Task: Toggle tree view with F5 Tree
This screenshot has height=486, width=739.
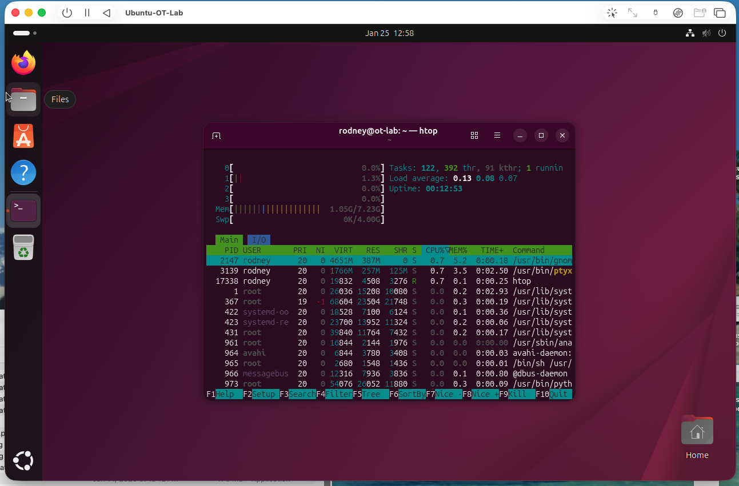Action: pyautogui.click(x=374, y=394)
